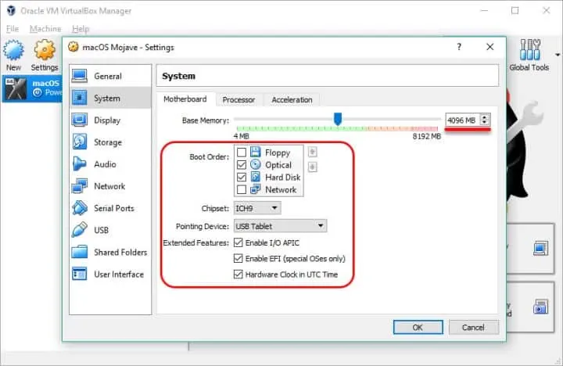This screenshot has width=563, height=366.
Task: Open the General settings category
Action: coord(110,76)
